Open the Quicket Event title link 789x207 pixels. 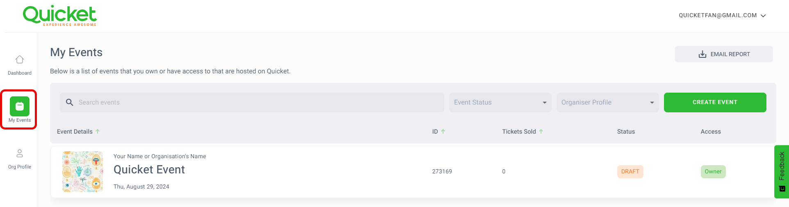(149, 170)
